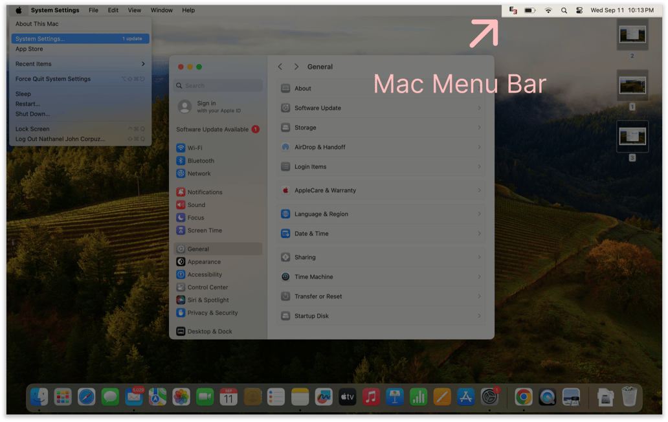Open the Wi-Fi status menu bar icon

548,10
